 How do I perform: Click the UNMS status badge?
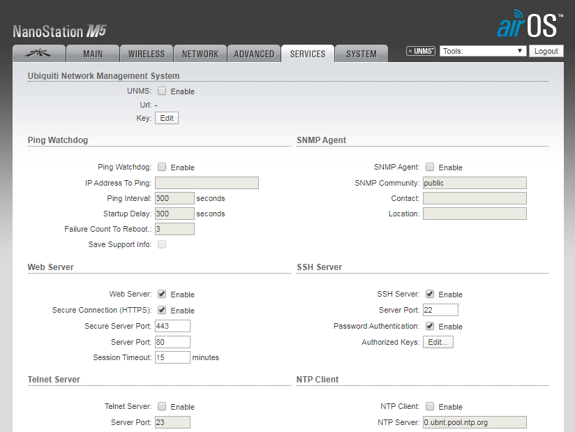point(421,51)
